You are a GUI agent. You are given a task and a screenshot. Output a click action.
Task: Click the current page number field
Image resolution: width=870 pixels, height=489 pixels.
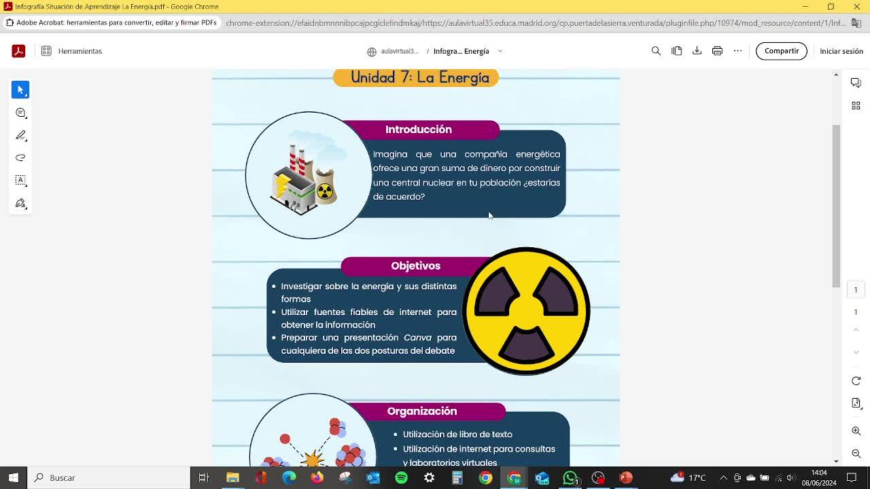coord(856,290)
